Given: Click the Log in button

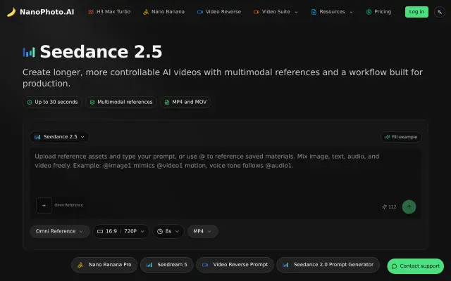Looking at the screenshot, I should (416, 12).
